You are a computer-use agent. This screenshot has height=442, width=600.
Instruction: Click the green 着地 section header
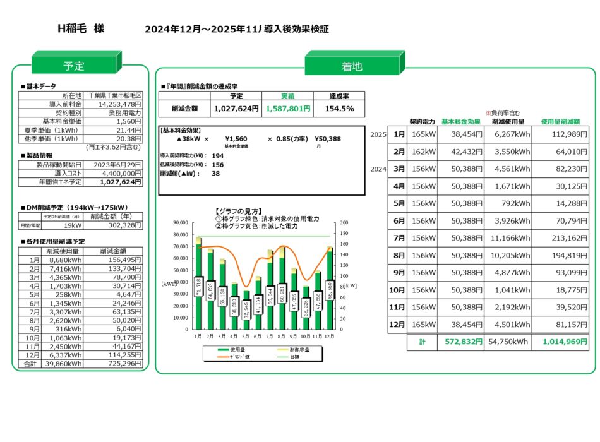tap(352, 66)
